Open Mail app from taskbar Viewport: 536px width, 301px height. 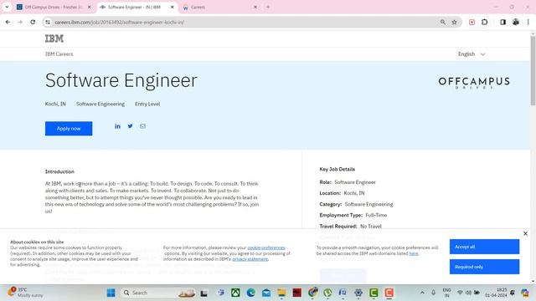click(x=266, y=293)
